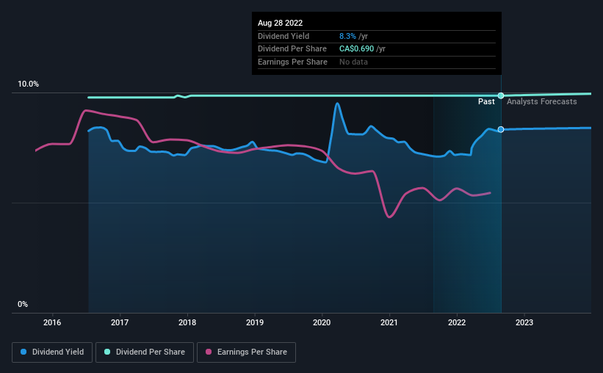Toggle the Dividend Per Share legend button

145,352
